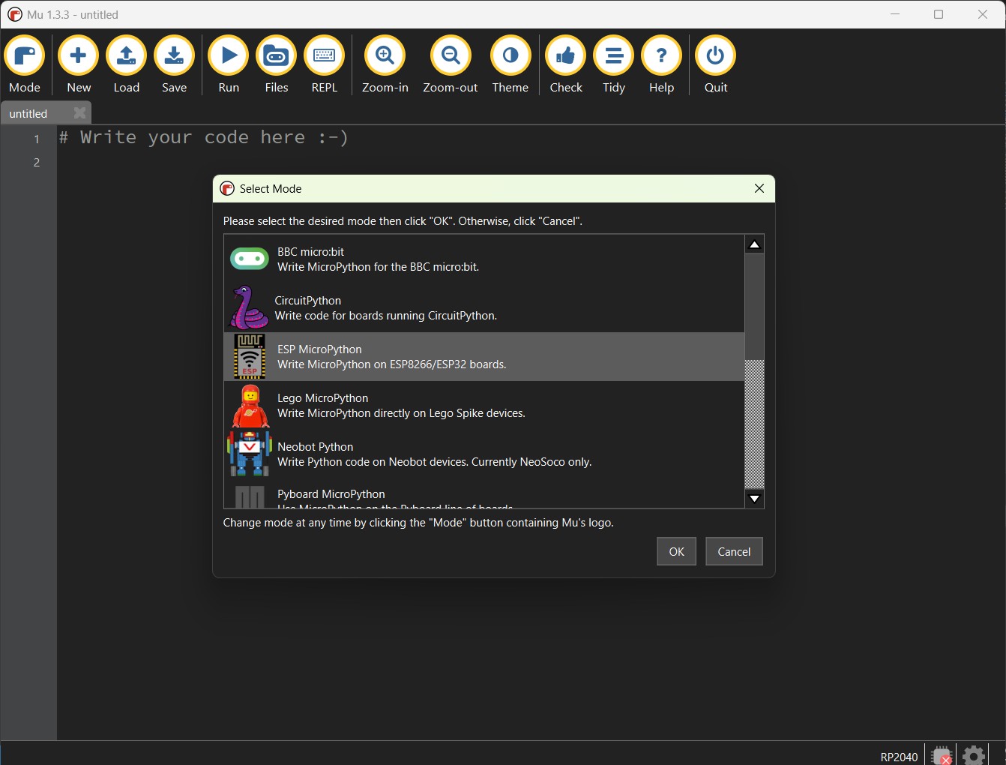Tidy the code formatting
1006x765 pixels.
click(614, 65)
